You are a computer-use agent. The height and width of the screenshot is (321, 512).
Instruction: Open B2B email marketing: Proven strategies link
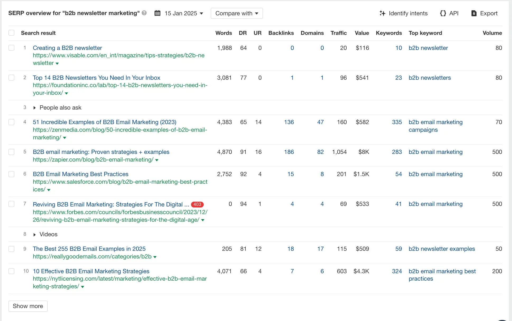coord(101,152)
